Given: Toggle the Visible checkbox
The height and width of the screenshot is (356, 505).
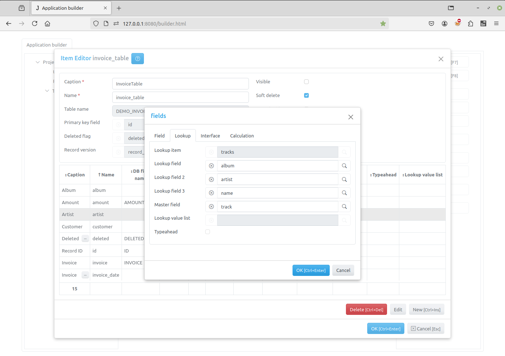Looking at the screenshot, I should (306, 82).
